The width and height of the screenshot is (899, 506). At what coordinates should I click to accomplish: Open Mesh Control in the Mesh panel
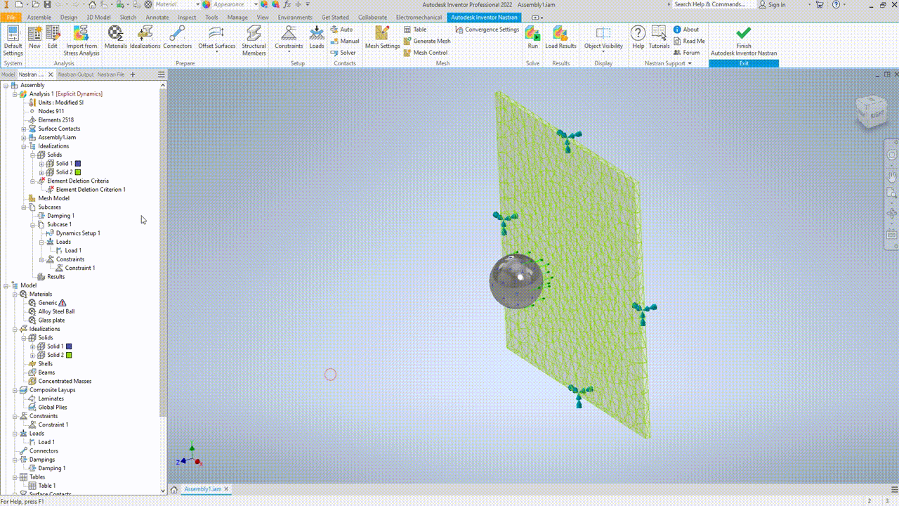click(426, 53)
